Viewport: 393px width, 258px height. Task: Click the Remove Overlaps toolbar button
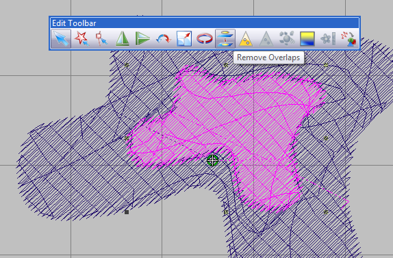point(225,39)
